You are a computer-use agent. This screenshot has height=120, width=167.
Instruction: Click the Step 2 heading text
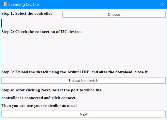[x=42, y=32]
